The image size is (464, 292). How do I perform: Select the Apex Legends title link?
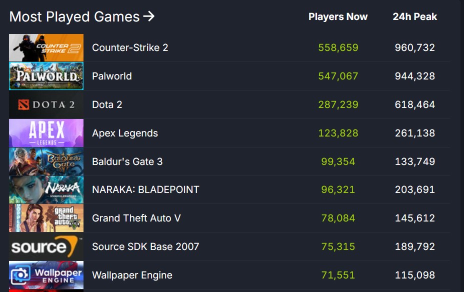(125, 133)
